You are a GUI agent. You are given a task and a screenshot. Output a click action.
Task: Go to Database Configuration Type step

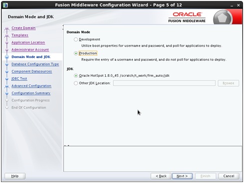coord(35,64)
